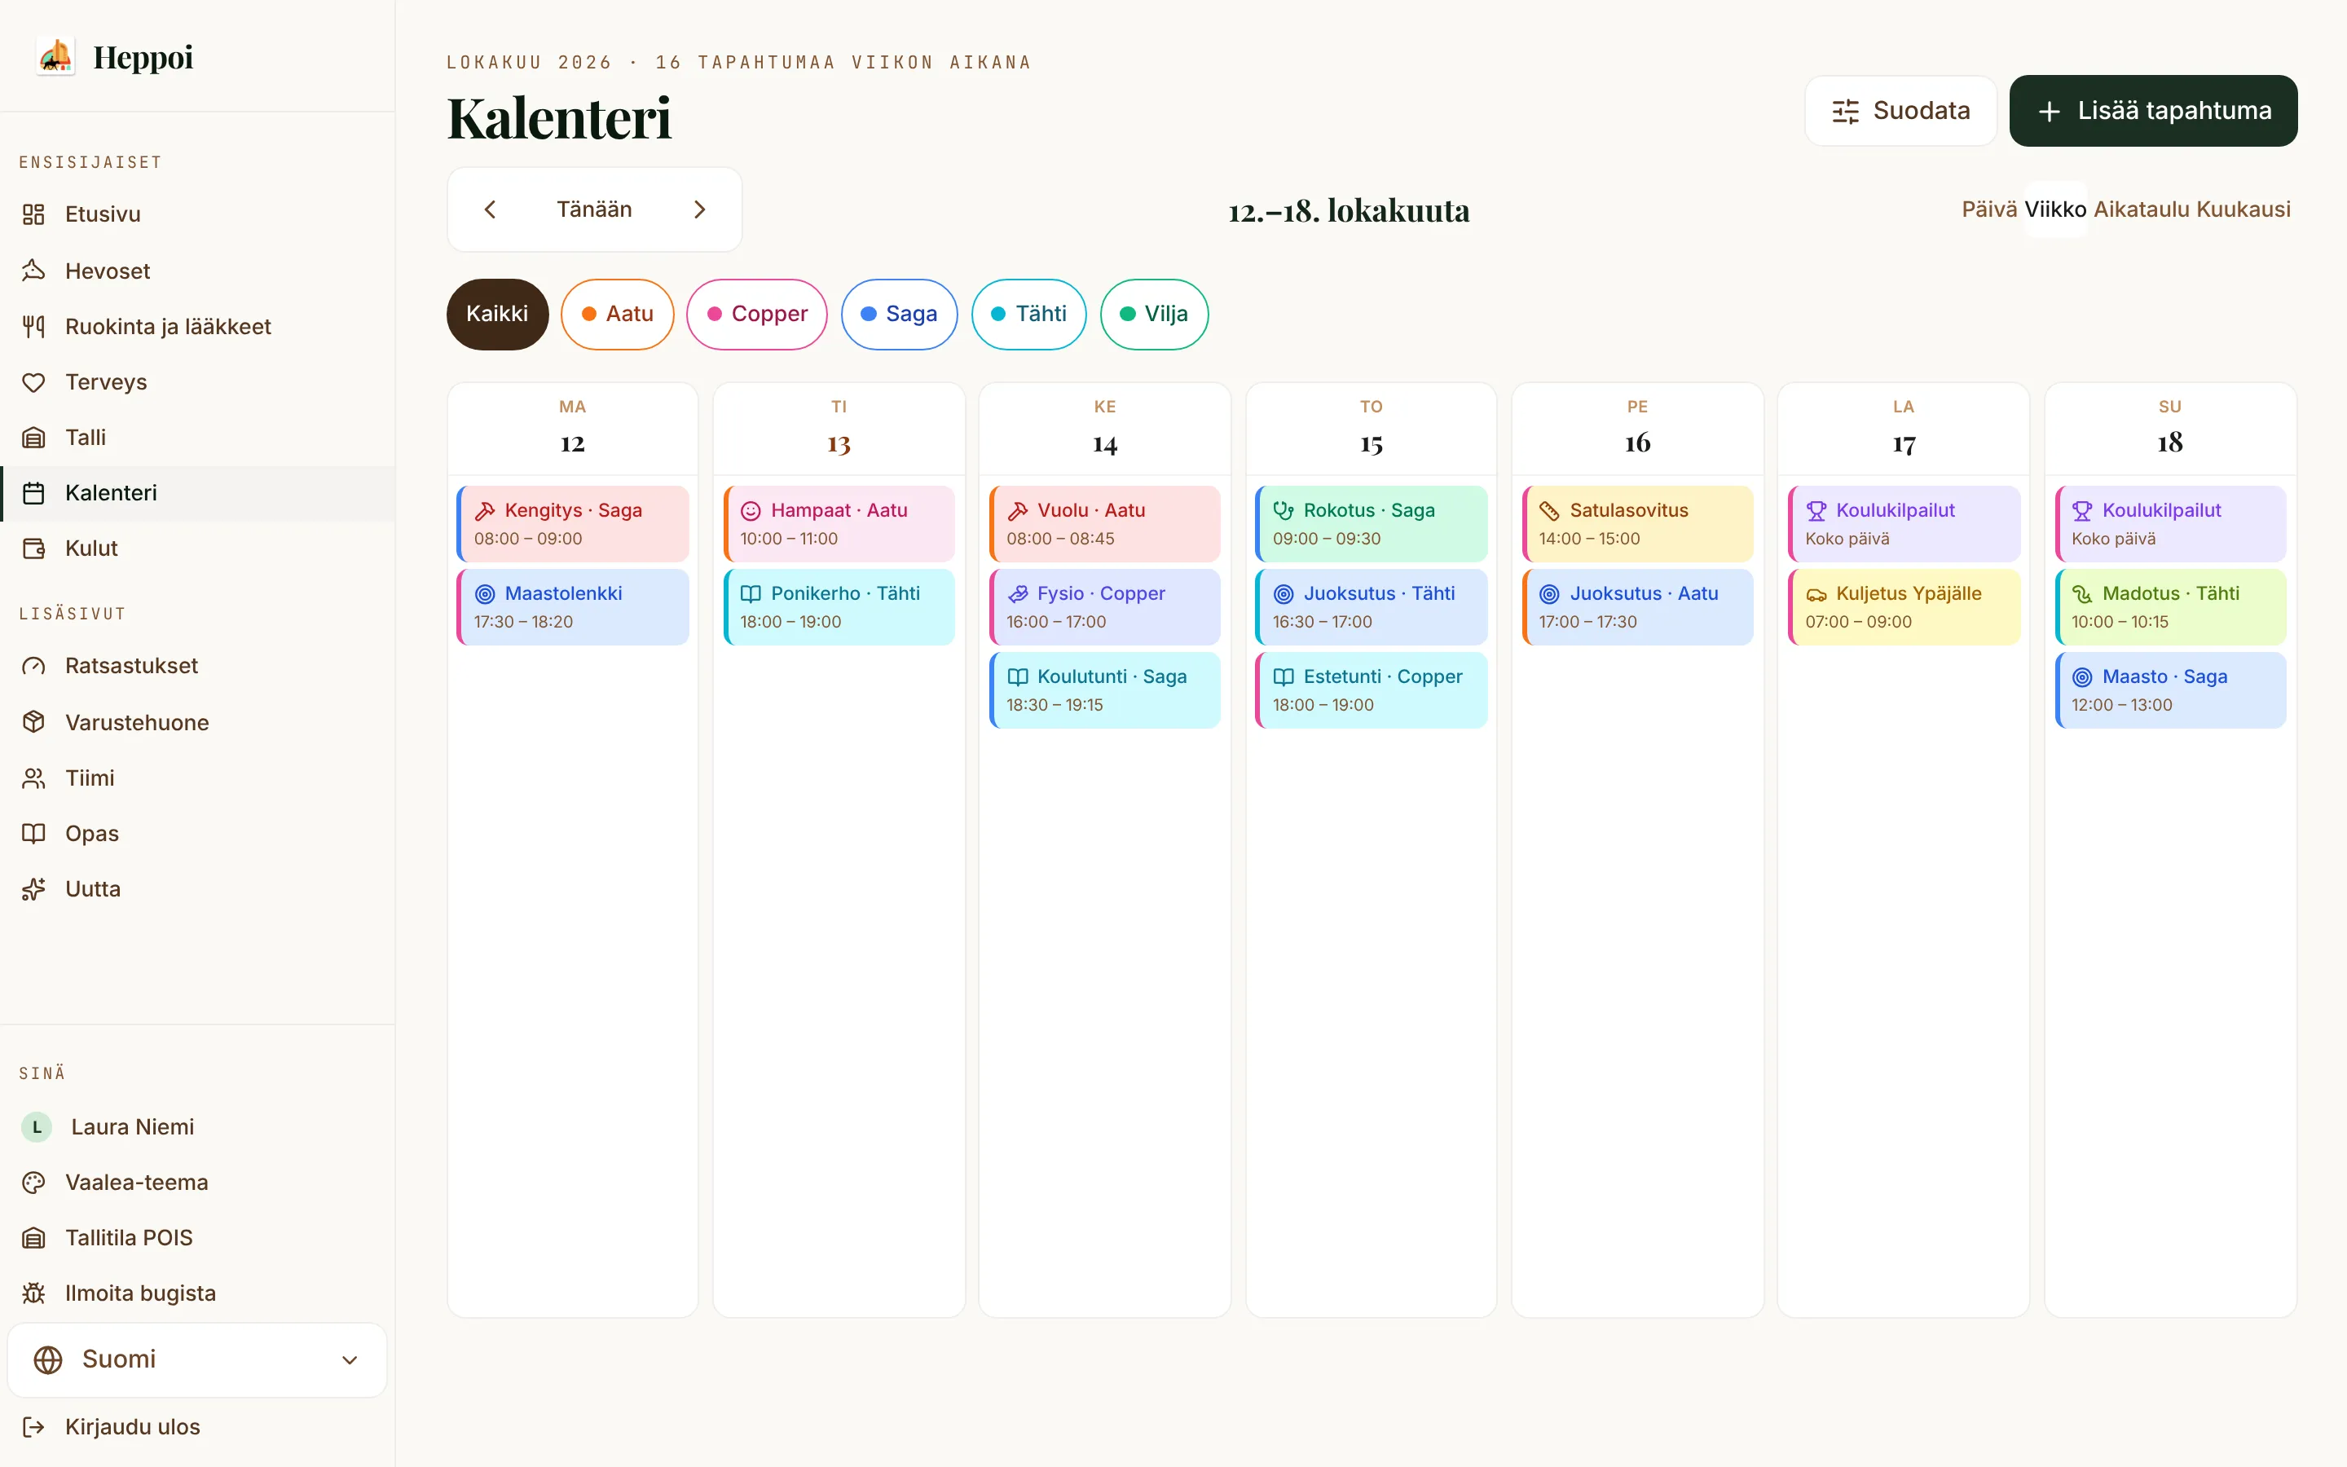Open Terveys via the heart icon
Screen dimensions: 2347x1467
coord(34,382)
